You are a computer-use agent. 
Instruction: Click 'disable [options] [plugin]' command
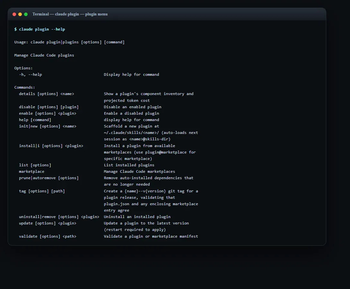coord(49,107)
